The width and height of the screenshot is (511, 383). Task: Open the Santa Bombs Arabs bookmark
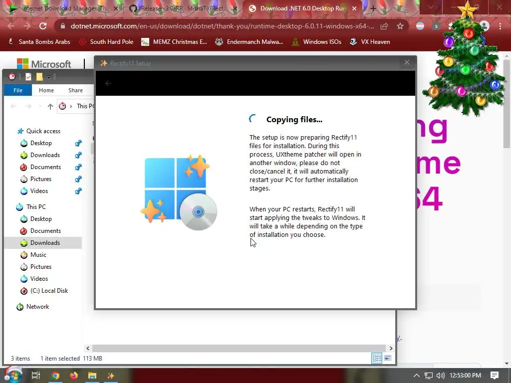[39, 42]
